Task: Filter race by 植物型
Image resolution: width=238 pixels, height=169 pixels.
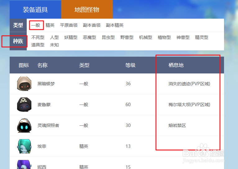Action: tap(164, 37)
